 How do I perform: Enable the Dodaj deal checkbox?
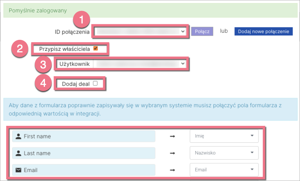pos(95,83)
